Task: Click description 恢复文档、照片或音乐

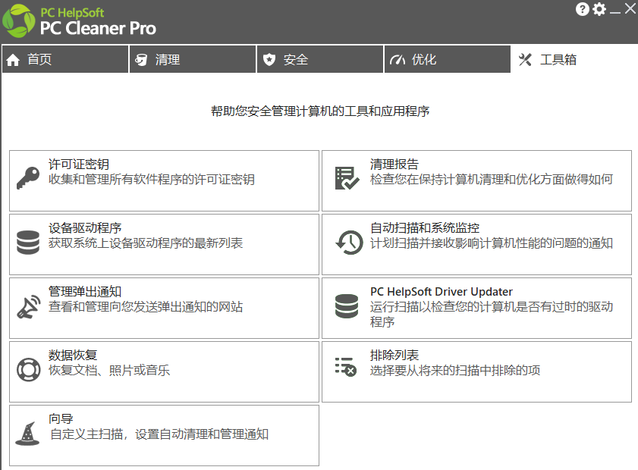Action: click(x=109, y=371)
